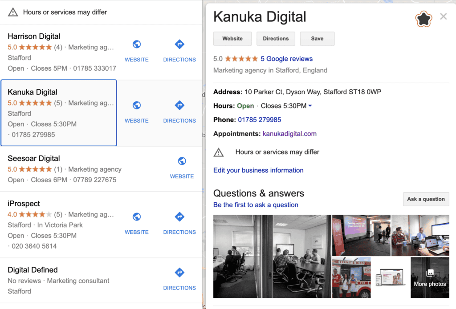Open kanukadigital.com appointments link

coord(289,133)
